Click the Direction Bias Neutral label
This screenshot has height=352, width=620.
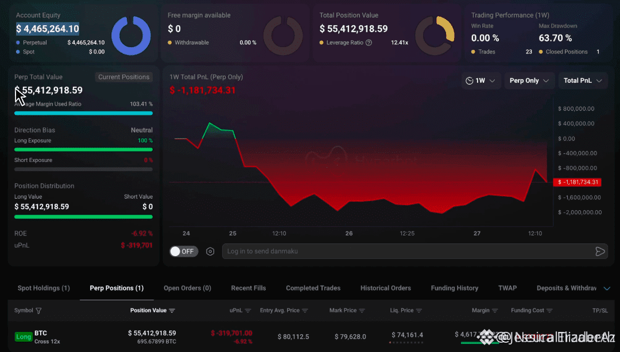tap(142, 130)
